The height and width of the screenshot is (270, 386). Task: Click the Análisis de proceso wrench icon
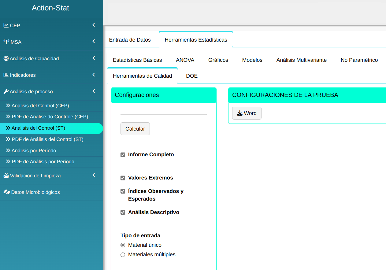click(x=6, y=91)
